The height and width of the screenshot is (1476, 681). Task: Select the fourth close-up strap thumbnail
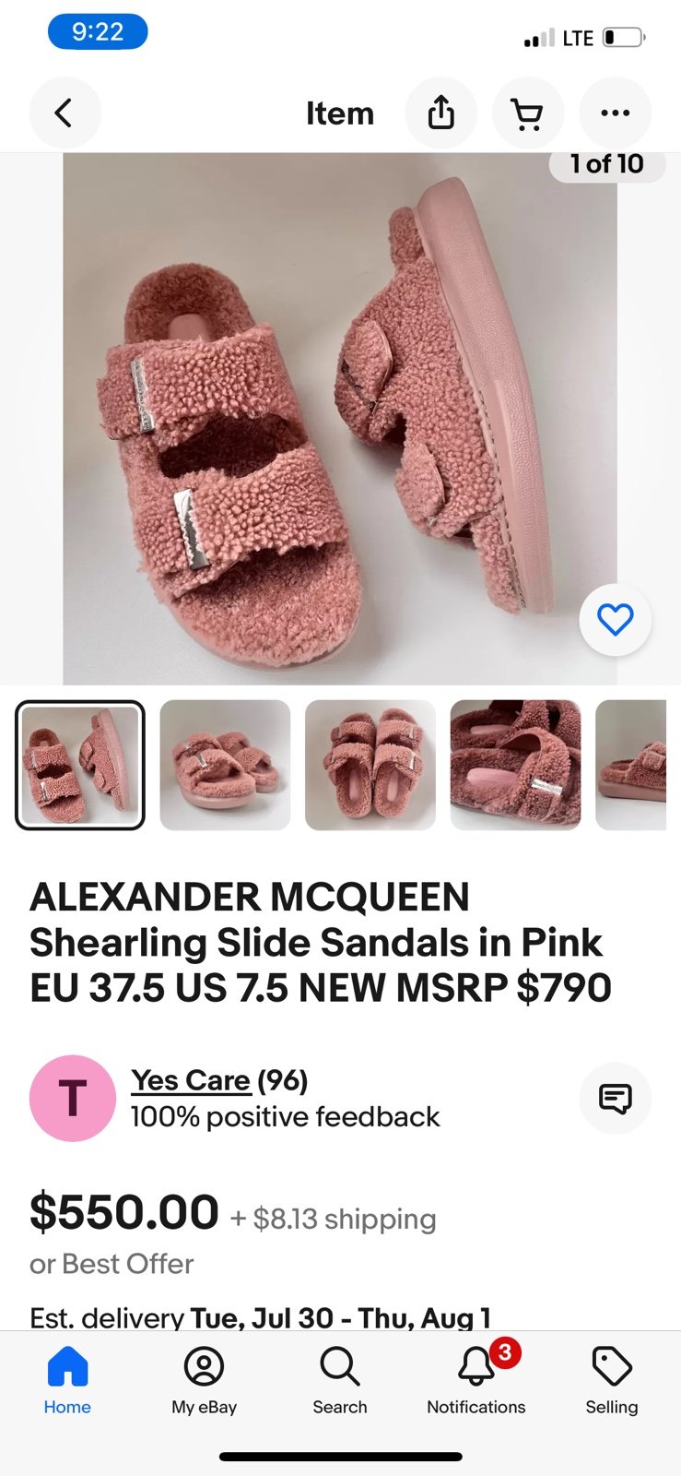[x=515, y=766]
